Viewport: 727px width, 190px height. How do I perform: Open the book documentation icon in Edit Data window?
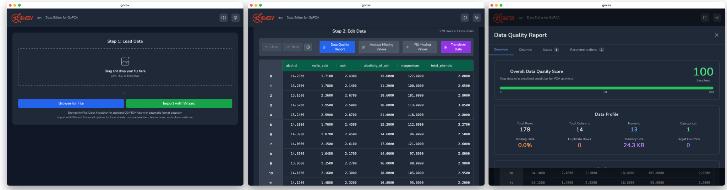465,18
